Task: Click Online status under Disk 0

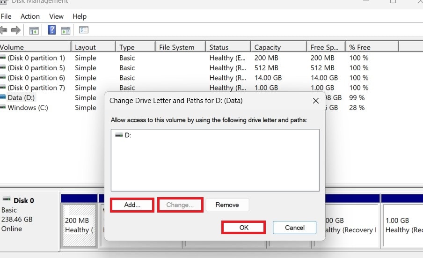Action: coord(12,229)
